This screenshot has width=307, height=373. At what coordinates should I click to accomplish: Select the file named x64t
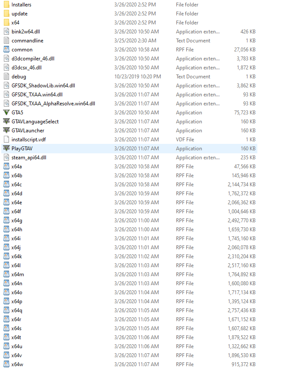tap(16, 337)
